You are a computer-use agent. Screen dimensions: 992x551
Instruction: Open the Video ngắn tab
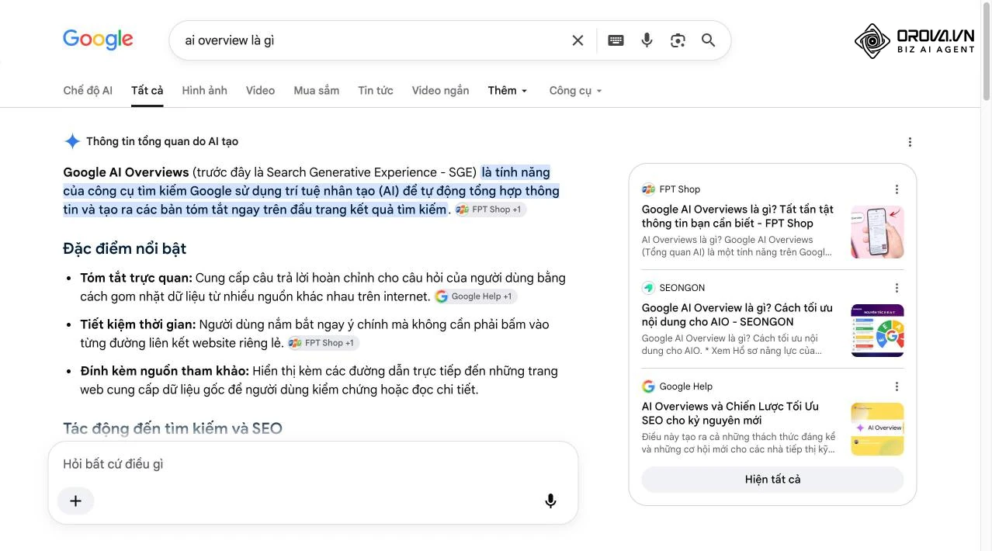point(440,90)
